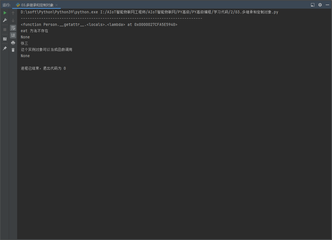The width and height of the screenshot is (332, 240).
Task: Click the script file path link
Action: [x=189, y=12]
